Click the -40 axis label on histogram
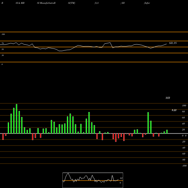Image resolution: width=188 pixels, height=188 pixels. pyautogui.click(x=183, y=148)
